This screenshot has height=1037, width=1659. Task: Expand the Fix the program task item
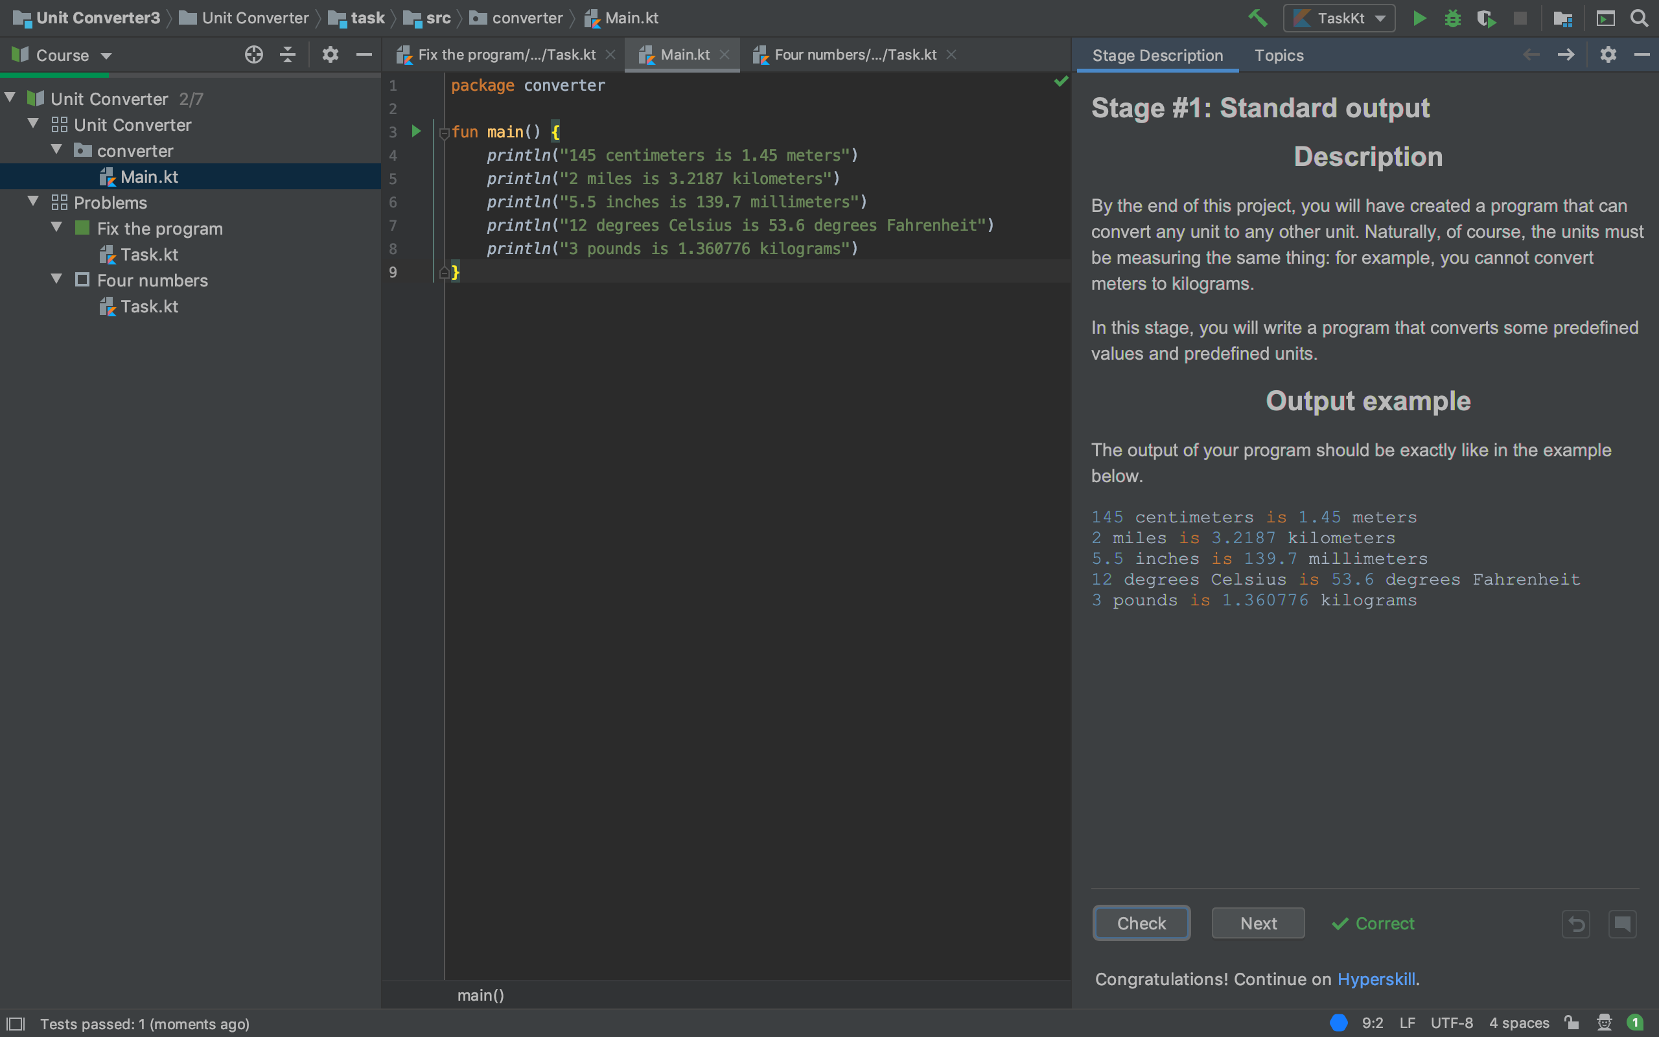(x=56, y=227)
